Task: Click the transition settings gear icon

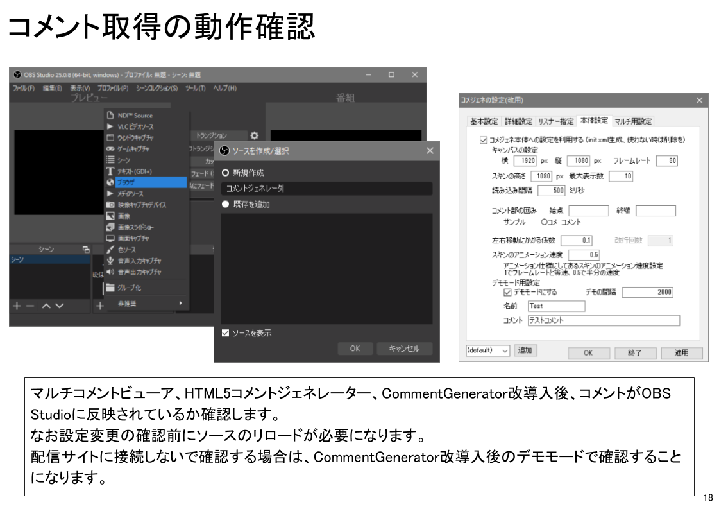Action: coord(253,135)
